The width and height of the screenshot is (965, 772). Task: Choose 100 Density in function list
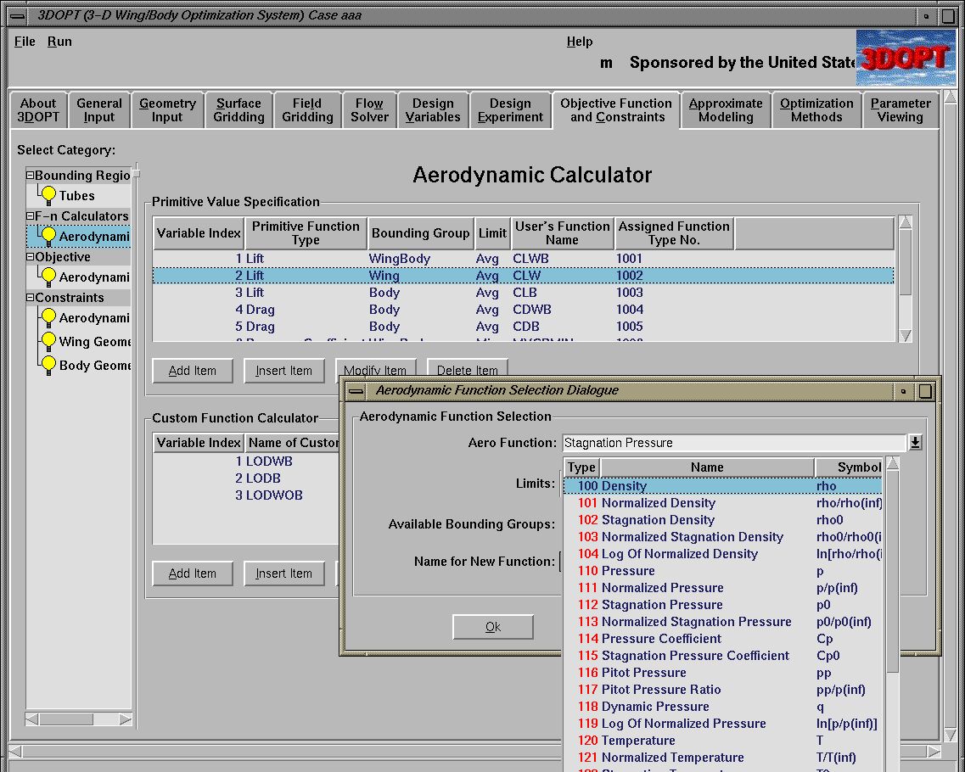(x=723, y=486)
